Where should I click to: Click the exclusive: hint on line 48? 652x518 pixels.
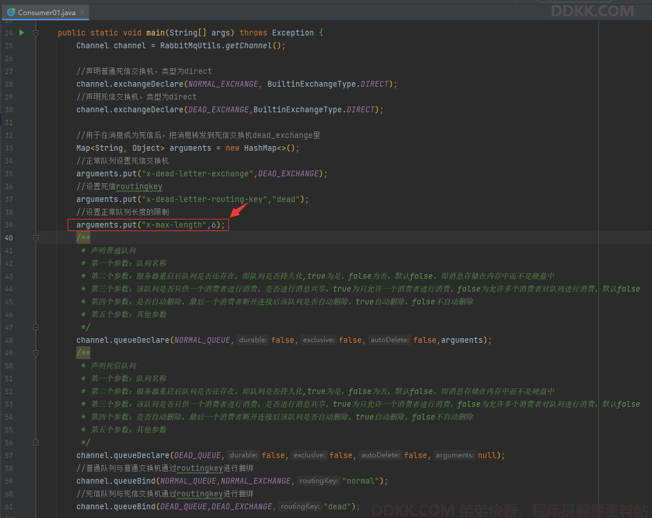[x=319, y=340]
